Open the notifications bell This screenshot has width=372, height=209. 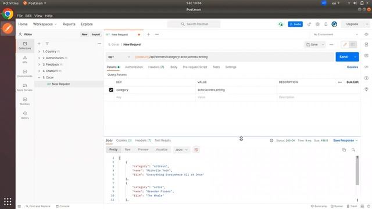pos(326,24)
